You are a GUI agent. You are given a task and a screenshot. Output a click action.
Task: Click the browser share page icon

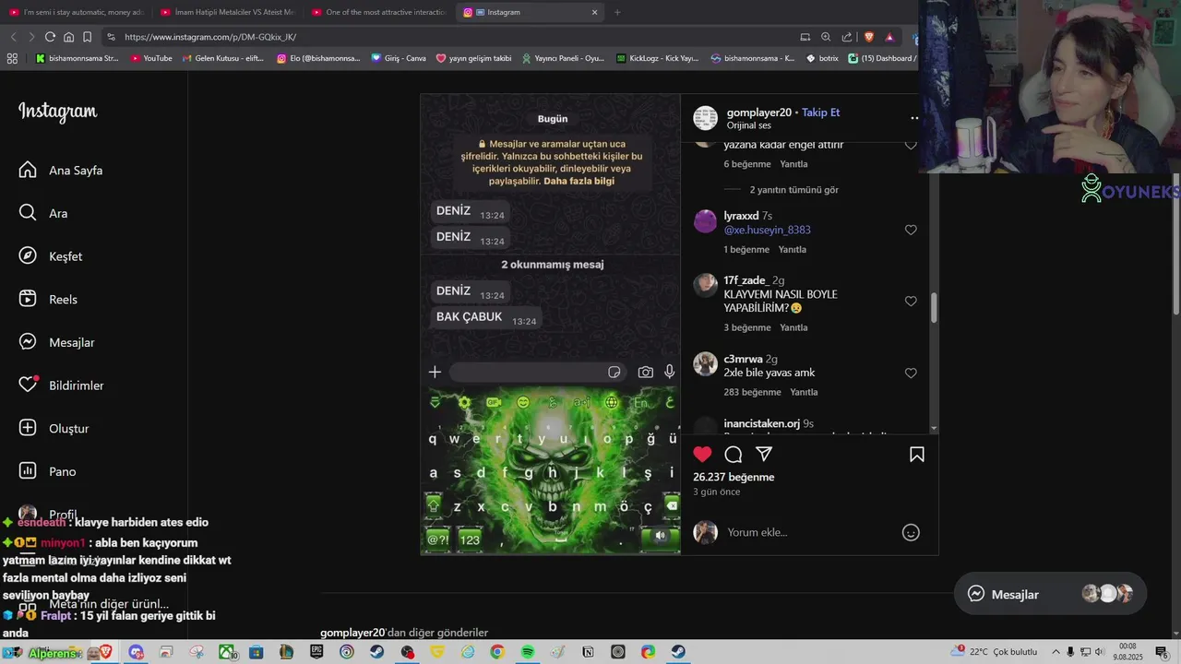click(x=847, y=37)
